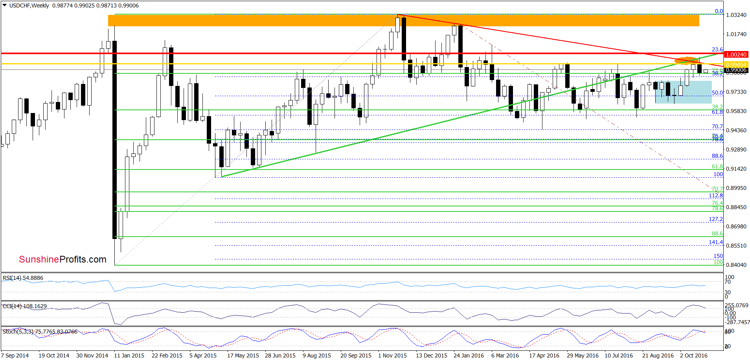Click the 0.91420 price axis label

click(736, 169)
